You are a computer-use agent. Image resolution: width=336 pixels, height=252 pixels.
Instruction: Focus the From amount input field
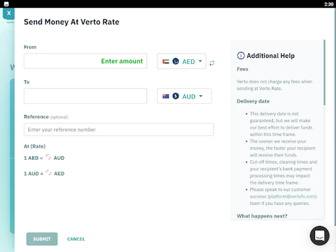point(85,61)
